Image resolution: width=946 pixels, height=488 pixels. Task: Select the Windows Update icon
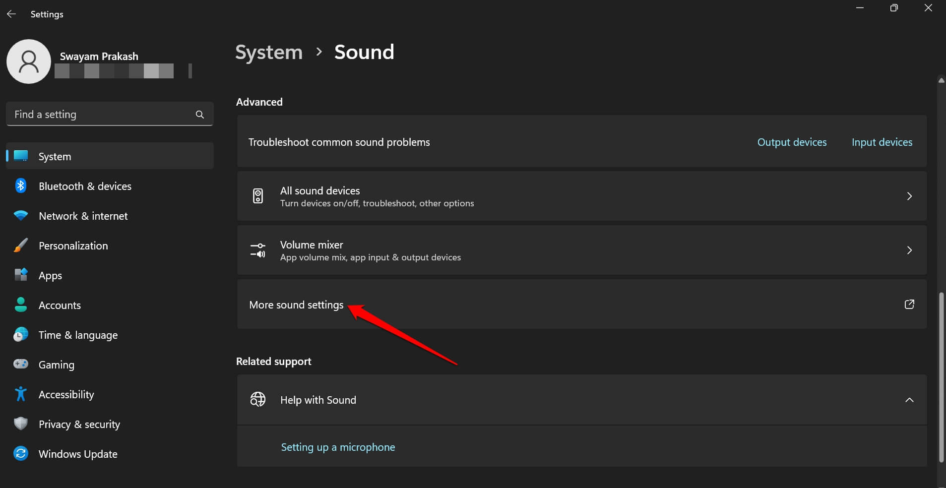coord(21,453)
